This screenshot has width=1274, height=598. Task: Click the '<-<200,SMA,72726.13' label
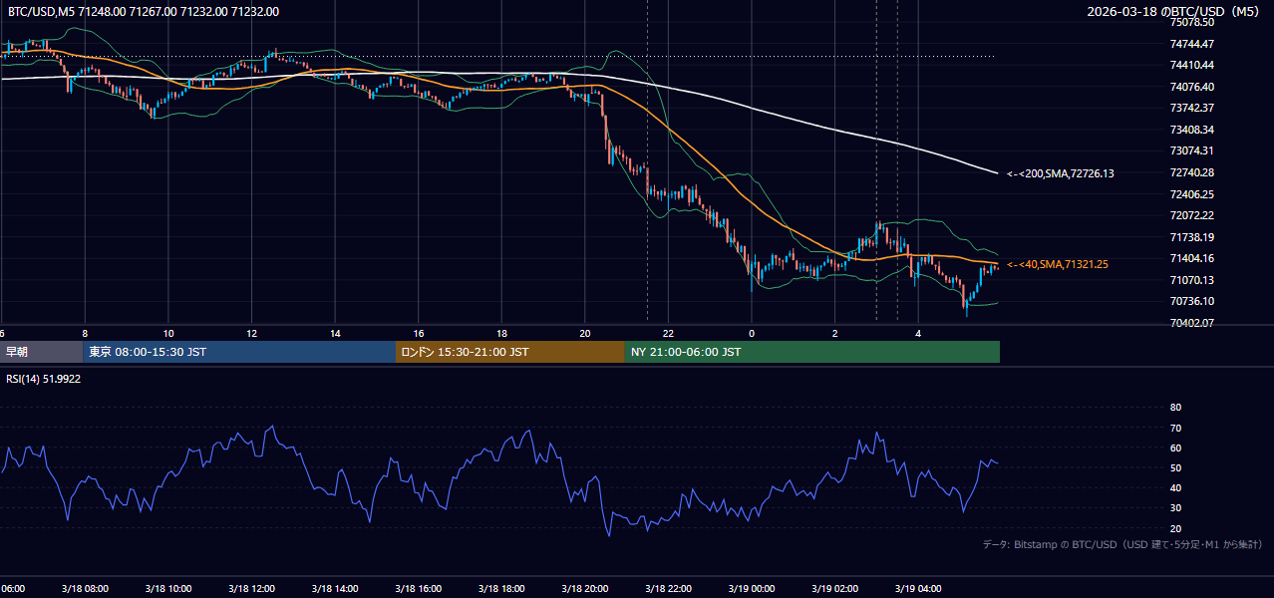(1061, 173)
